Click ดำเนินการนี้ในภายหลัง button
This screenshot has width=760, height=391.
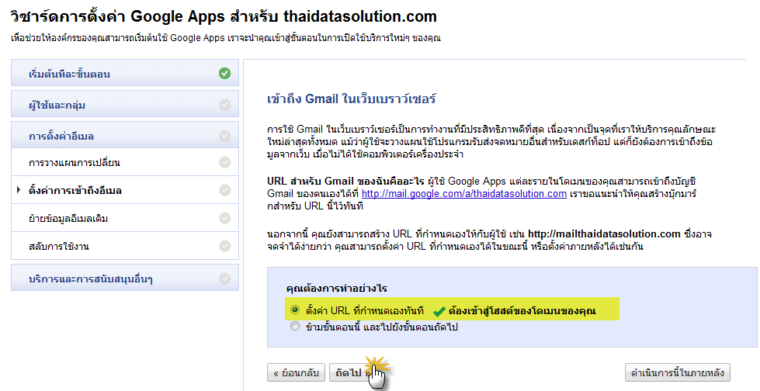click(677, 373)
